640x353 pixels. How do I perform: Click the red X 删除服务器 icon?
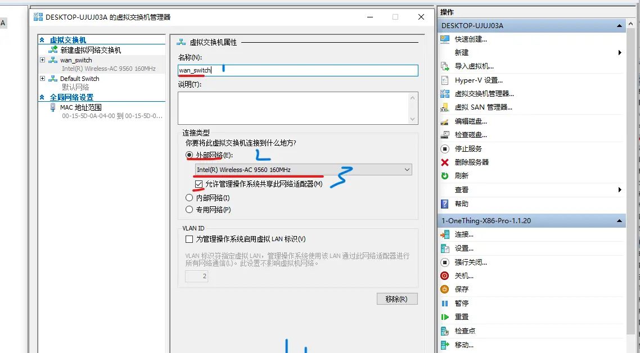[445, 162]
